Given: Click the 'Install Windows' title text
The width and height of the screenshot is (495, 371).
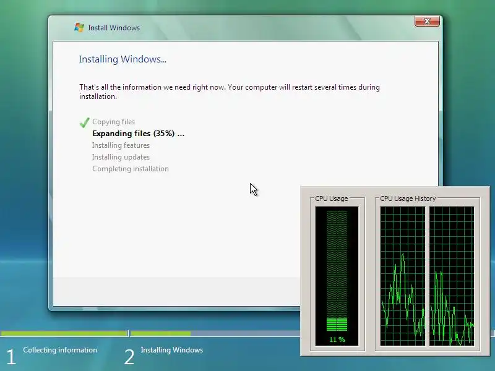Looking at the screenshot, I should pos(114,28).
